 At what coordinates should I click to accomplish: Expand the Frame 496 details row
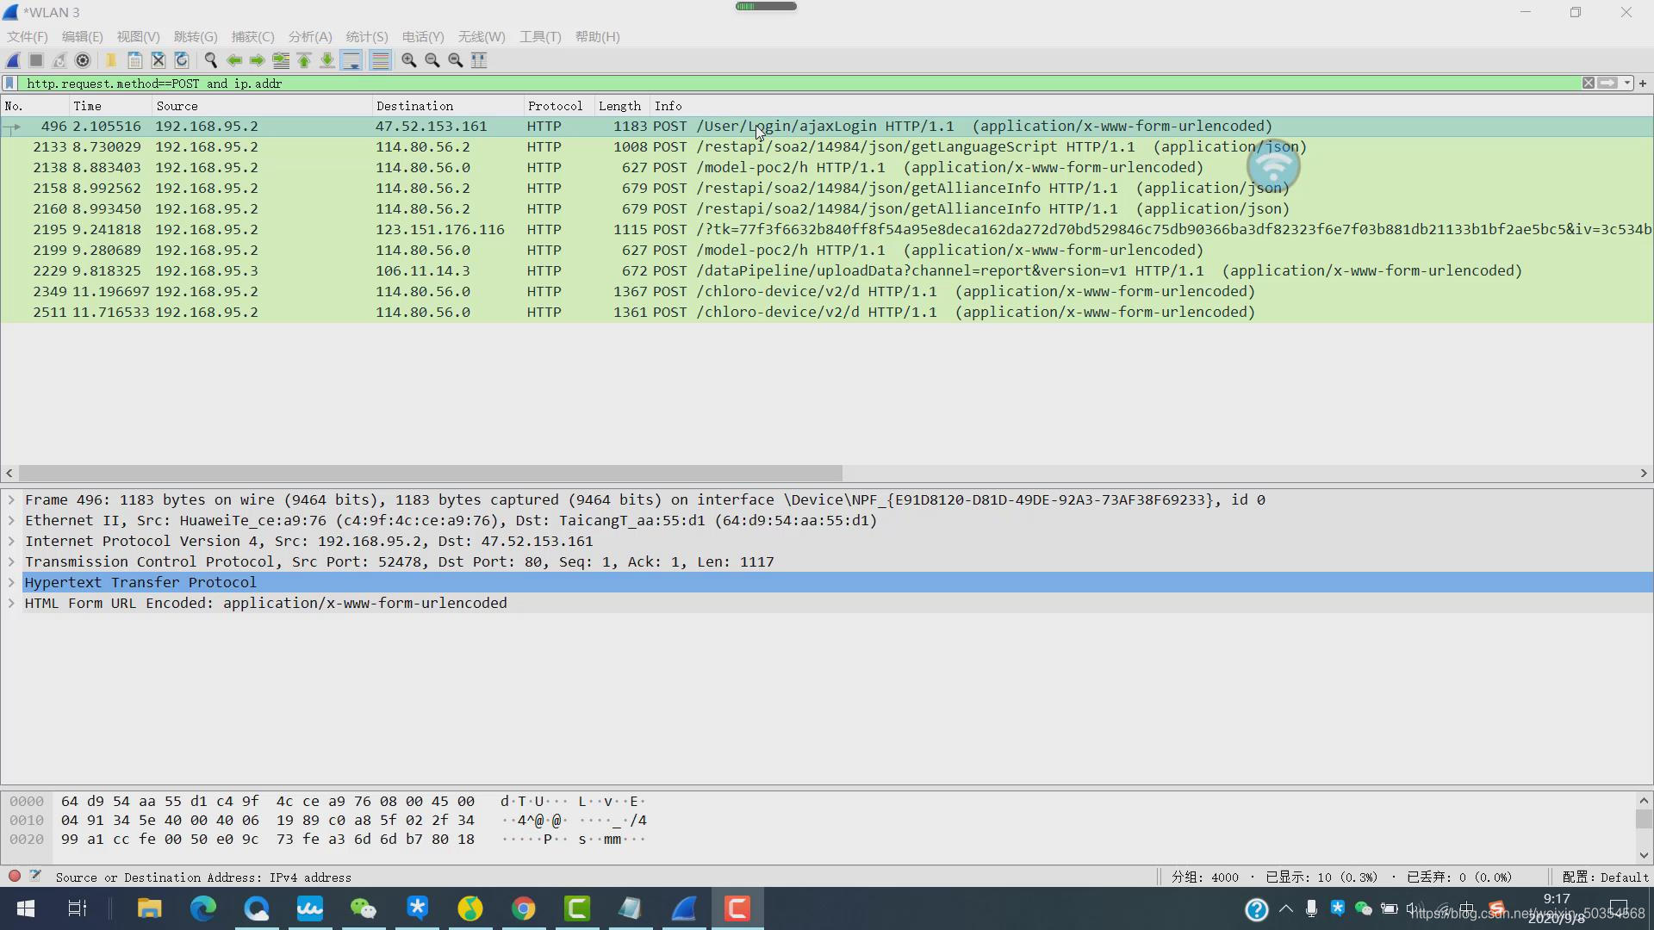point(11,500)
